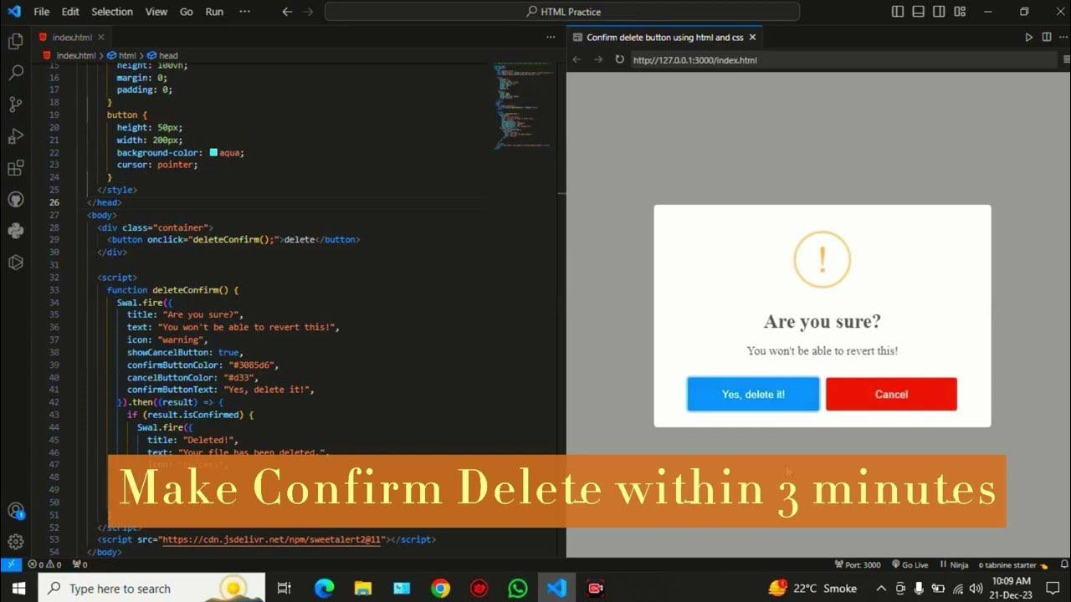
Task: Open the Selection menu
Action: coord(112,12)
